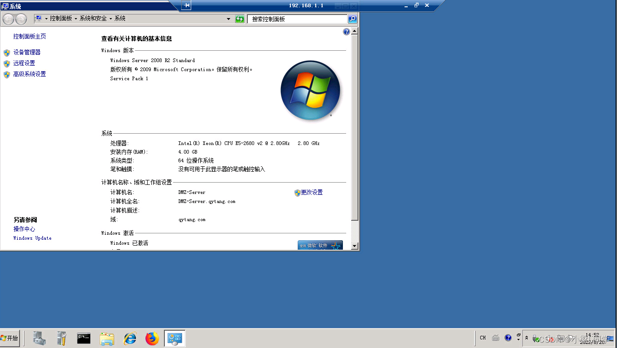Viewport: 617px width, 348px height.
Task: Select 系统 in the breadcrumb path
Action: (x=120, y=19)
